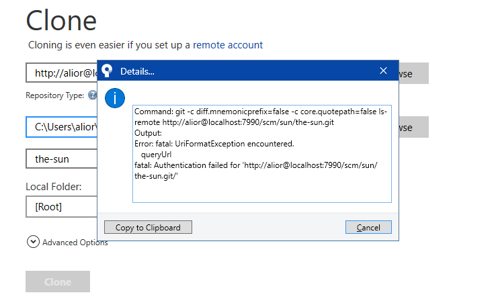Click the 'queryUrl' line

[x=157, y=155]
